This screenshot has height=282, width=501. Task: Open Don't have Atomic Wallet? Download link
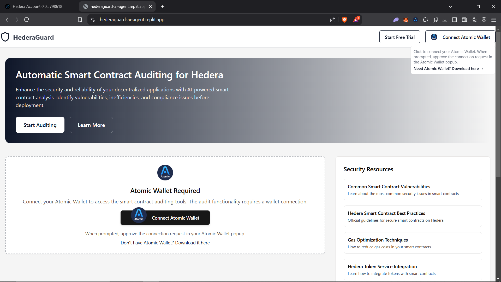165,243
